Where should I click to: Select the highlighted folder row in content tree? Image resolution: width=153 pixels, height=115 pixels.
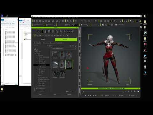[x=42, y=65]
